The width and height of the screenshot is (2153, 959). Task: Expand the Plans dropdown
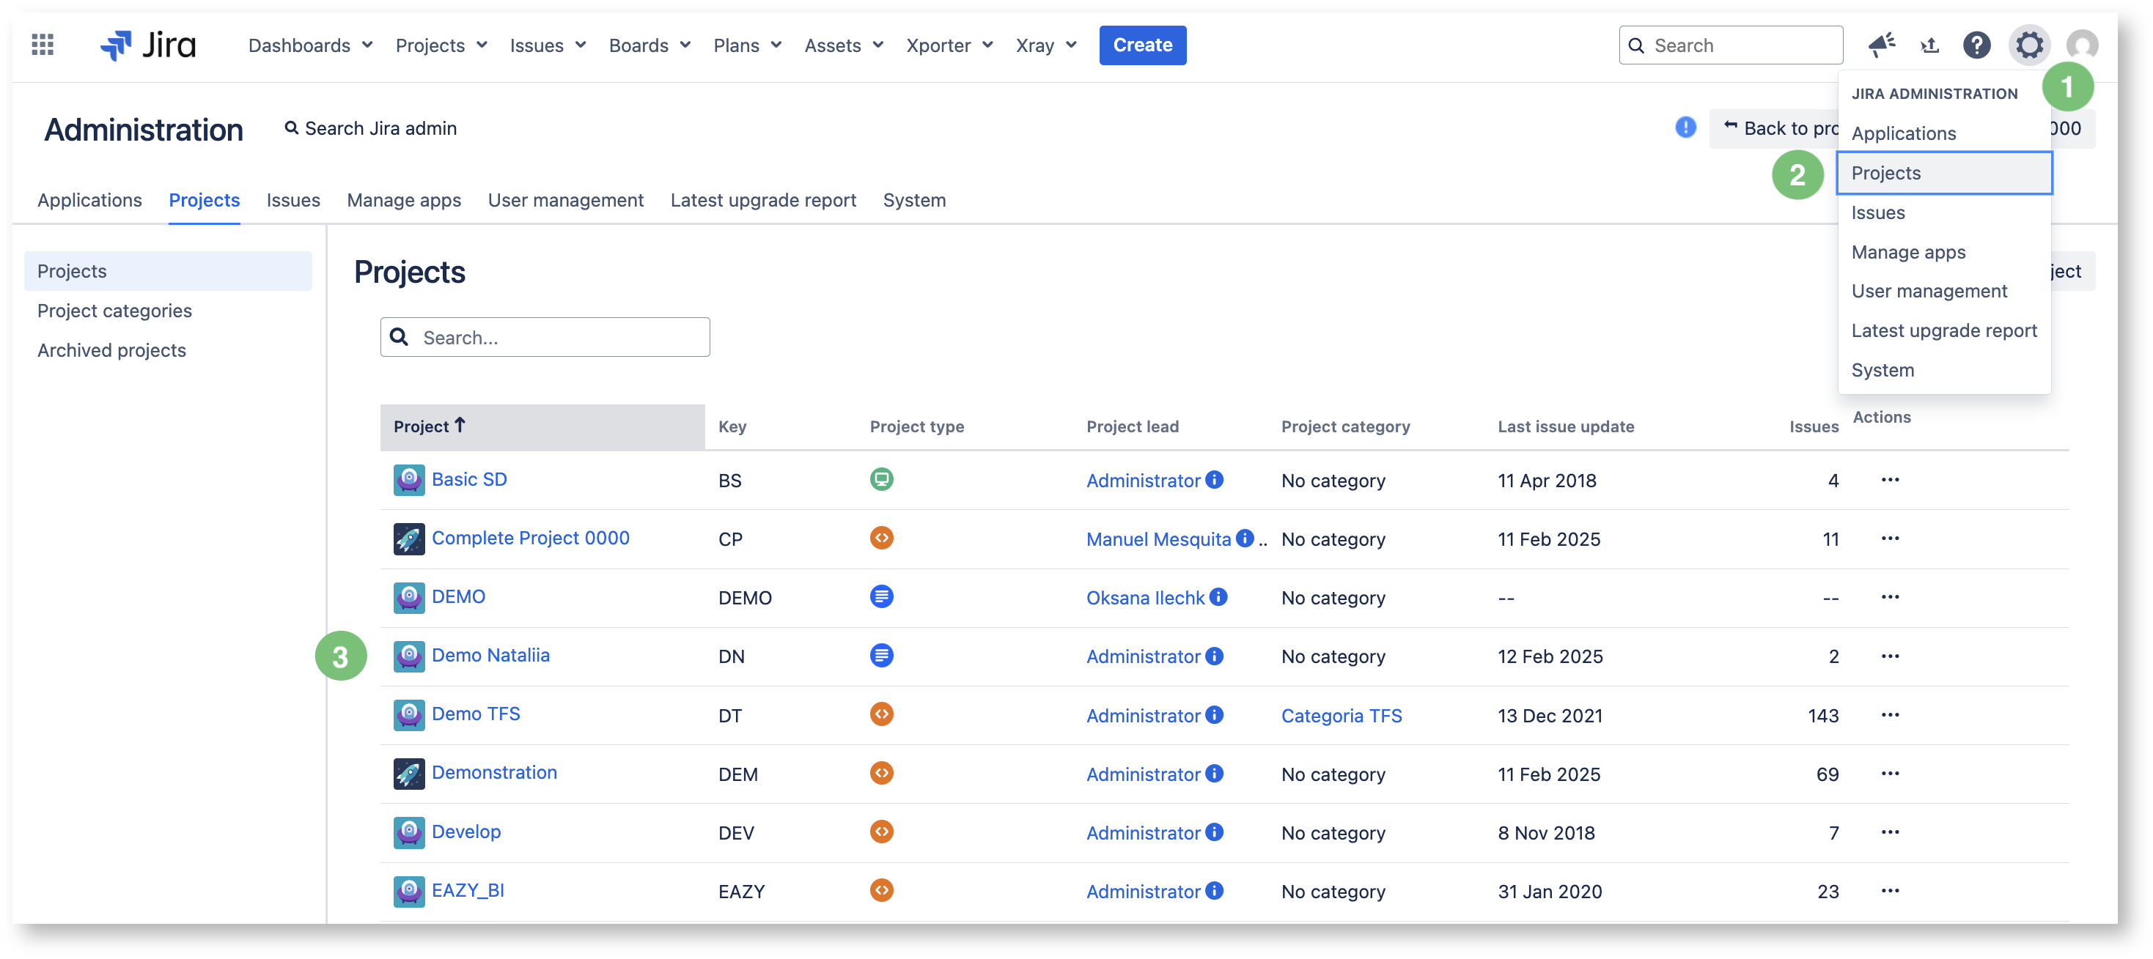tap(747, 45)
